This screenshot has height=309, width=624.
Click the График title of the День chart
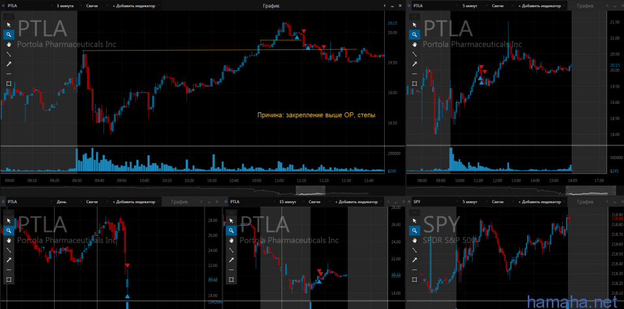[x=179, y=202]
